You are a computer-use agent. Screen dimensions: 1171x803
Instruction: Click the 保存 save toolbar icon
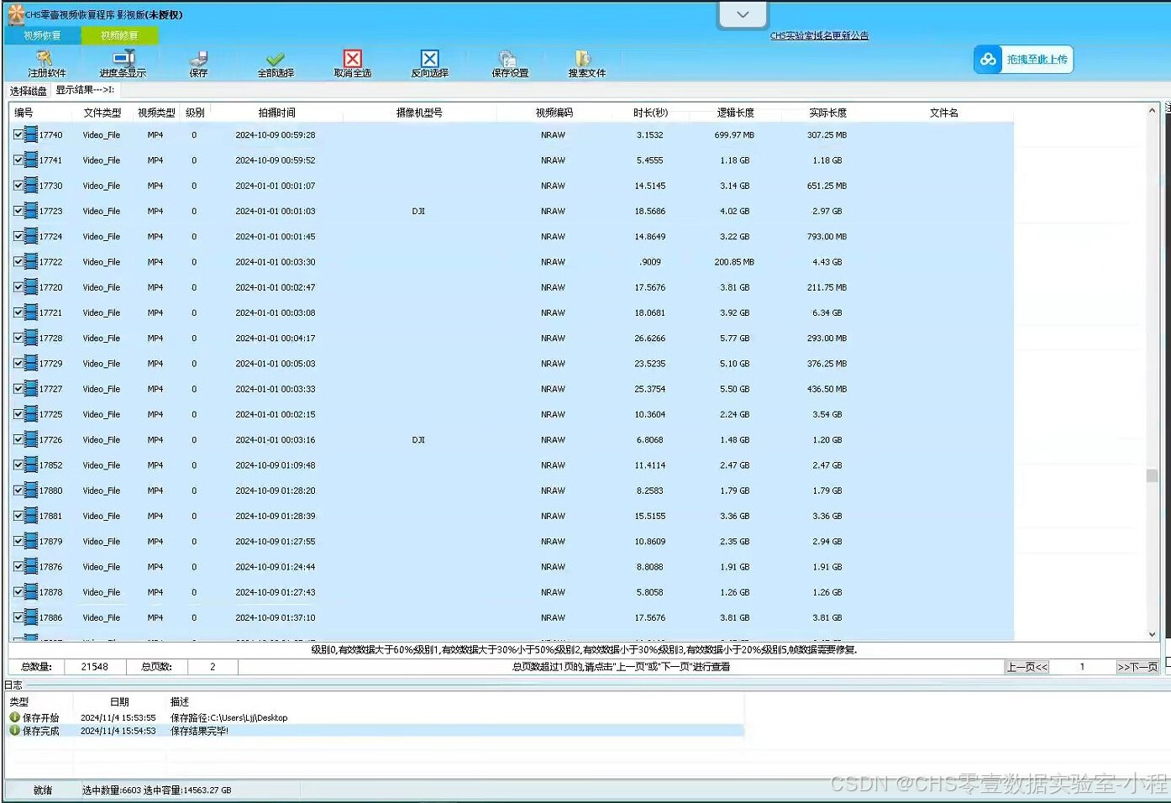[199, 58]
